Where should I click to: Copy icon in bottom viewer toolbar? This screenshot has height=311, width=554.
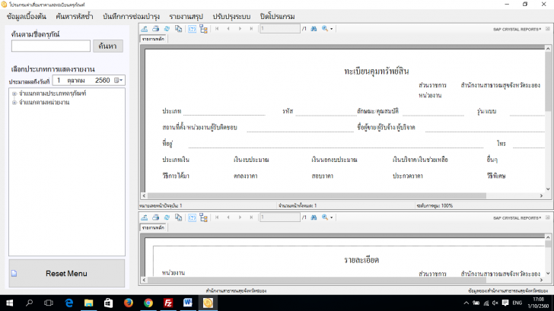(178, 217)
